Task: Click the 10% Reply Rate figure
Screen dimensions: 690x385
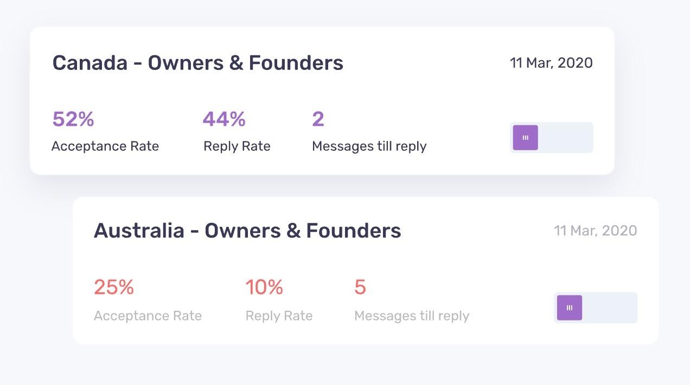Action: [x=264, y=287]
